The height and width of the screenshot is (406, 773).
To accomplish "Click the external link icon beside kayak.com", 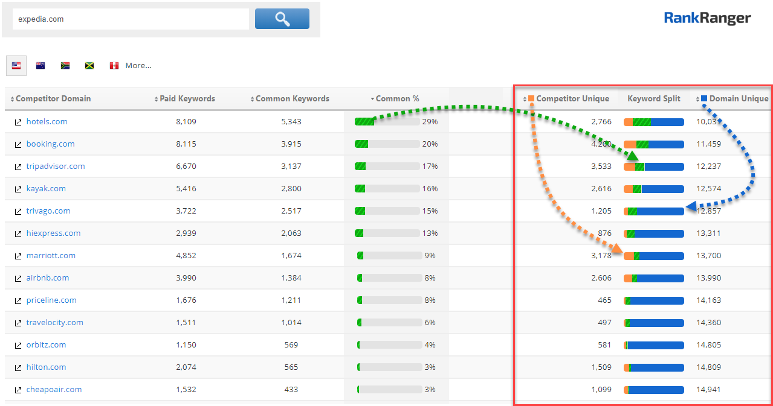I will point(18,189).
